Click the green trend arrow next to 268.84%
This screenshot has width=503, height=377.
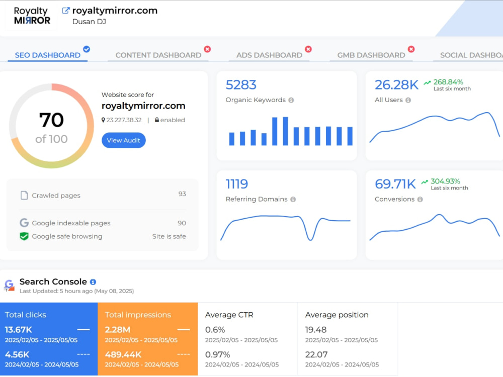[x=427, y=83]
